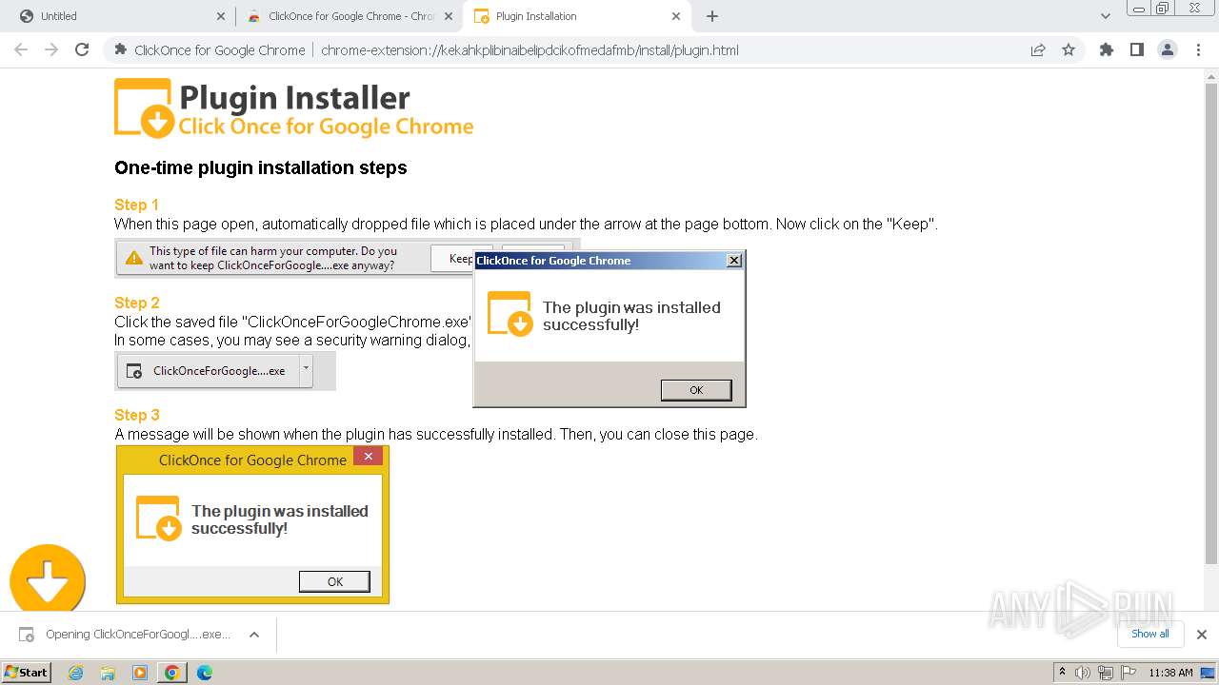Open a new browser tab

click(712, 16)
